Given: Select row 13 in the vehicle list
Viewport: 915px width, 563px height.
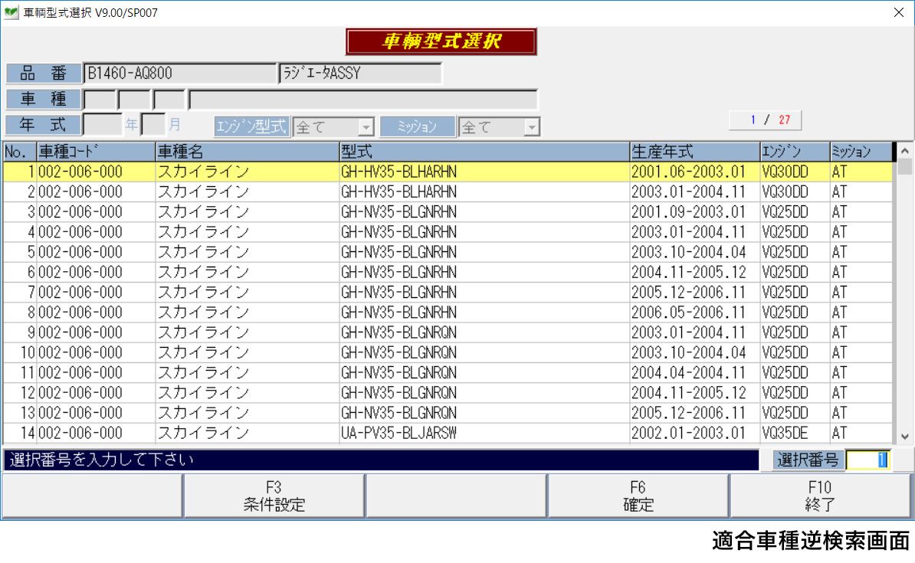Looking at the screenshot, I should 448,413.
